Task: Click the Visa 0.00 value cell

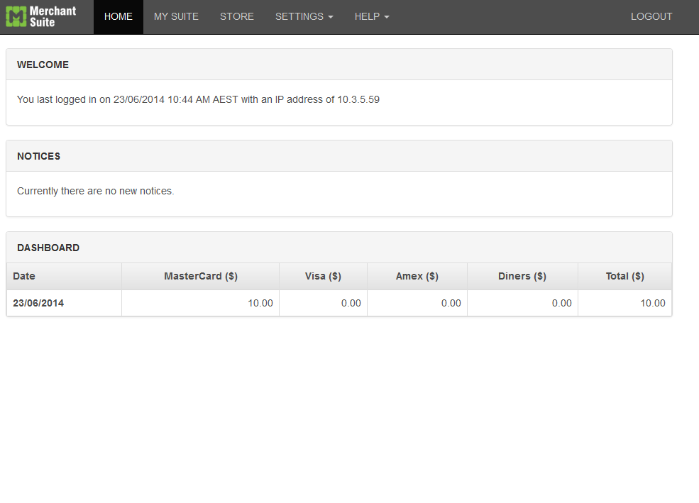Action: (x=323, y=303)
